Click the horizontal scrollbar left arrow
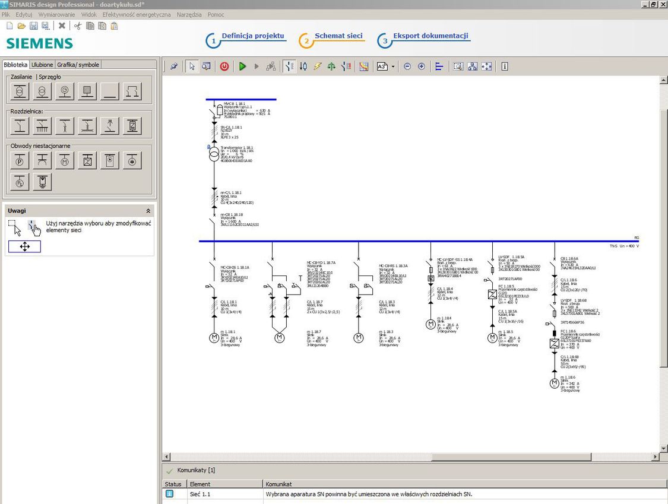 [x=167, y=457]
